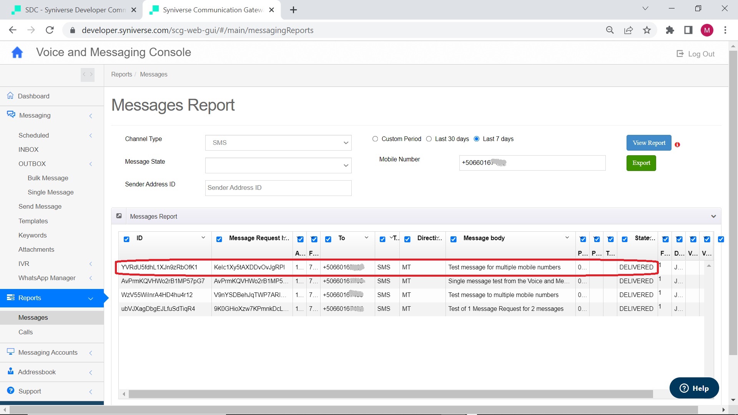Uncheck the ID column checkbox
This screenshot has width=738, height=415.
pos(126,239)
